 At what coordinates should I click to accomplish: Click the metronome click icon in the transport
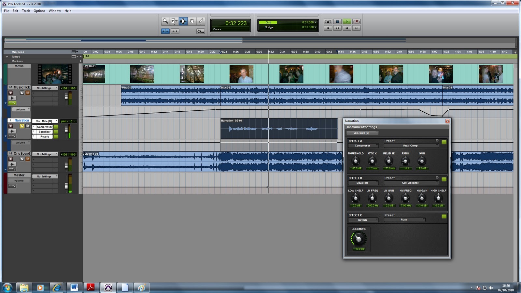(328, 21)
